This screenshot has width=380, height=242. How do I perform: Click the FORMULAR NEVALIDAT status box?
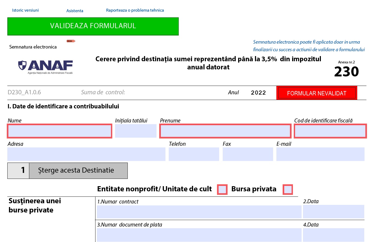pyautogui.click(x=317, y=93)
